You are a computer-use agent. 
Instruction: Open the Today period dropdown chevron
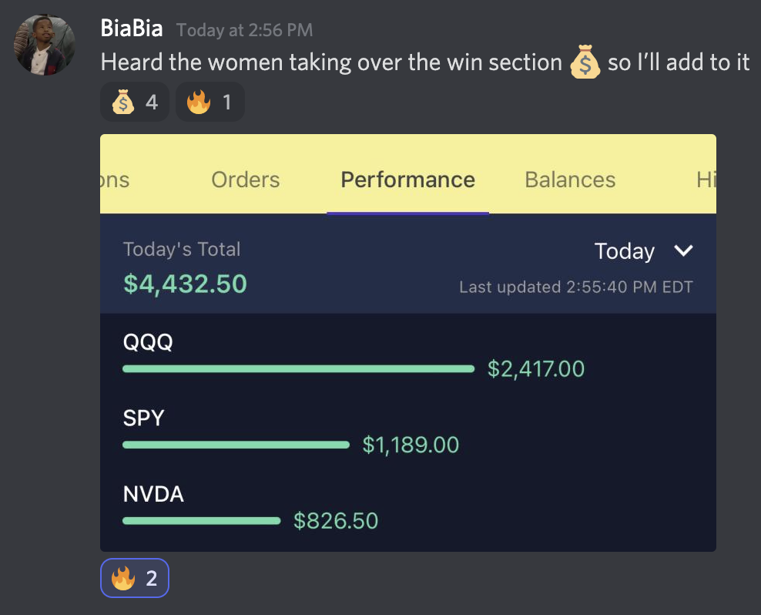pos(683,250)
